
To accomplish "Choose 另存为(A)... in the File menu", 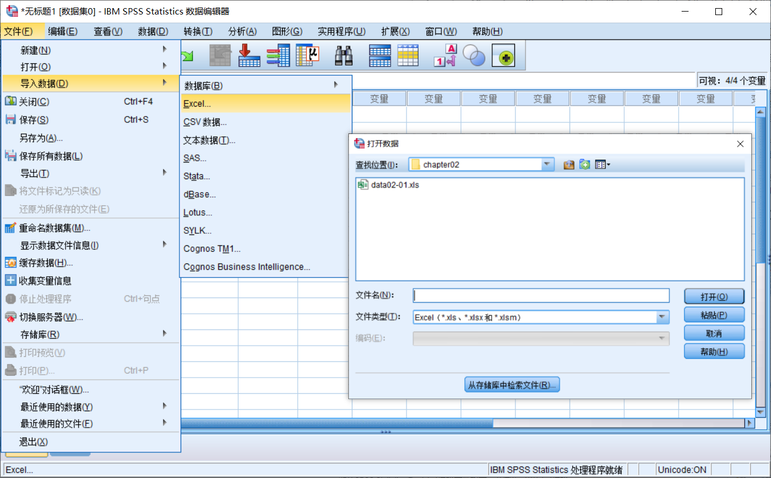I will pyautogui.click(x=91, y=137).
